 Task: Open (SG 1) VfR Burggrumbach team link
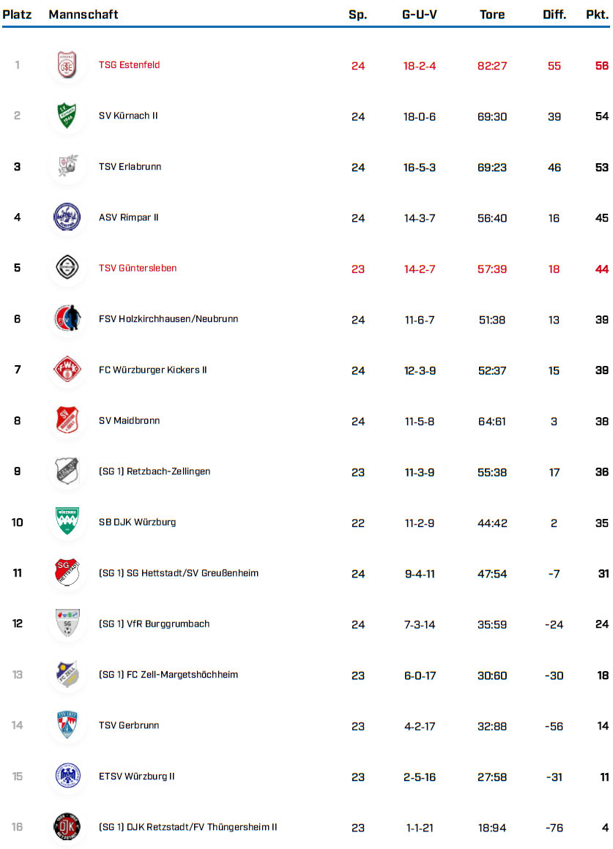coord(154,624)
